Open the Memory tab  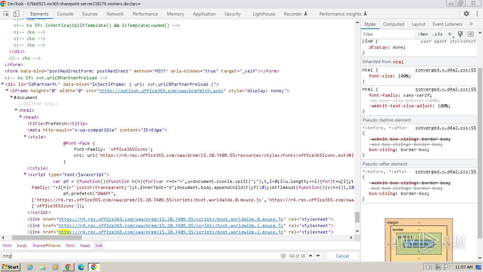(x=175, y=14)
